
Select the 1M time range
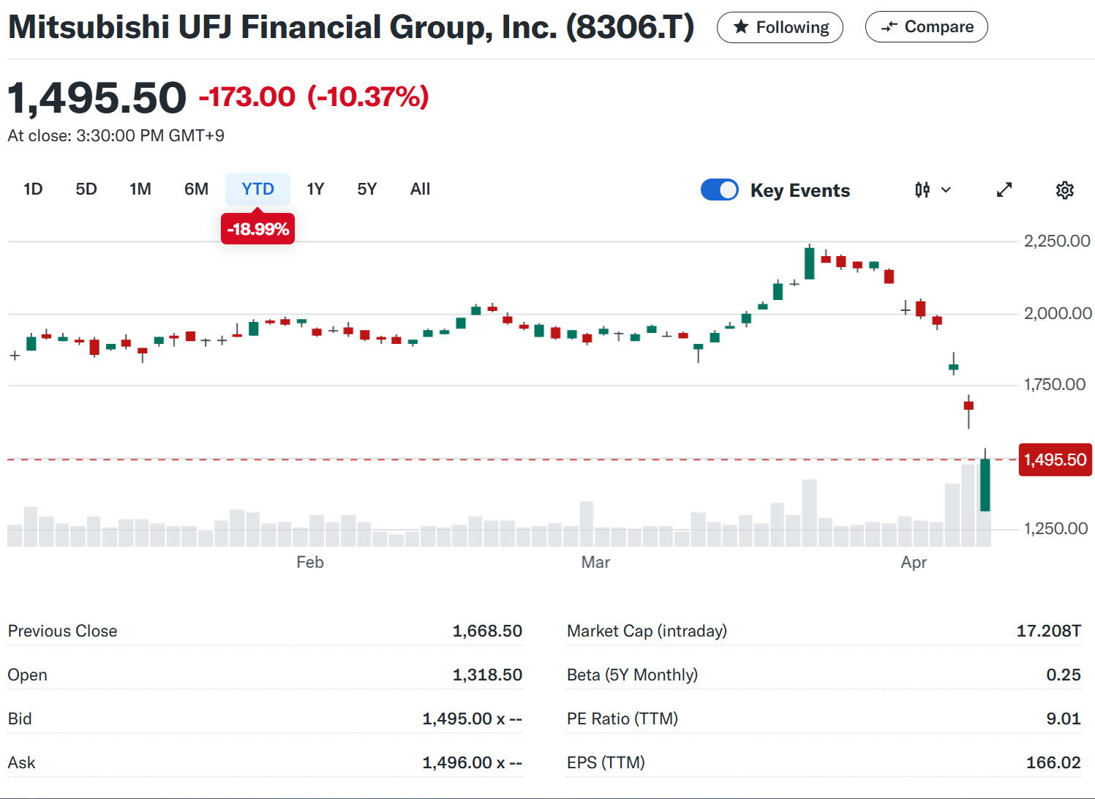tap(140, 189)
